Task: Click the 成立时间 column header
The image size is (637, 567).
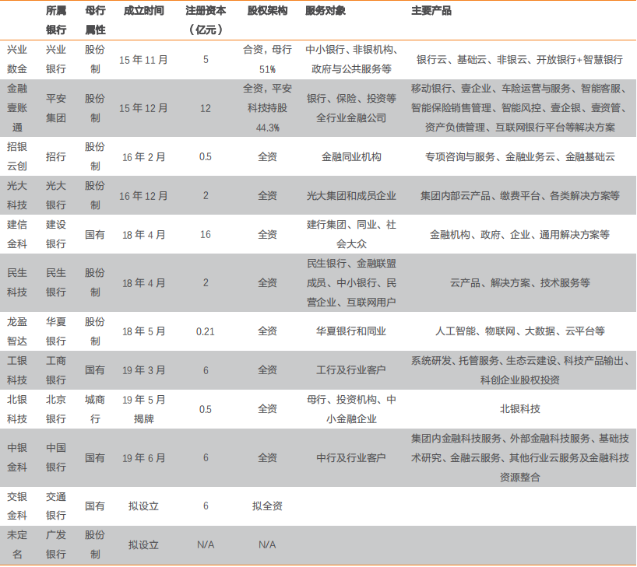Action: pos(144,11)
